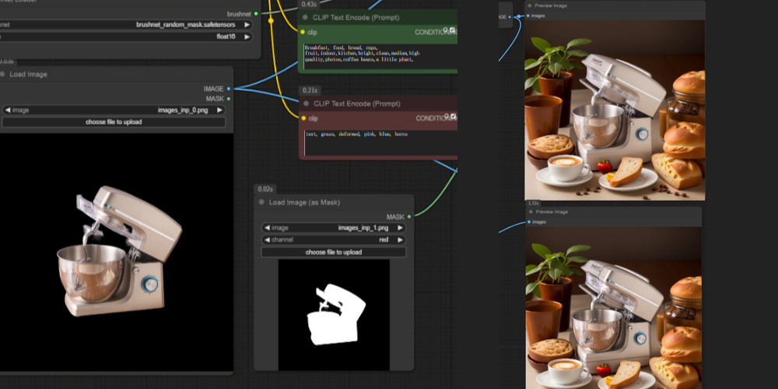Collapse the bottom Preview Image node dot
This screenshot has height=389, width=778.
coord(531,212)
